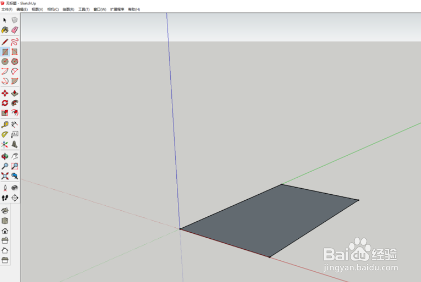This screenshot has width=421, height=282.
Task: Choose the Push/Pull tool
Action: coord(15,93)
